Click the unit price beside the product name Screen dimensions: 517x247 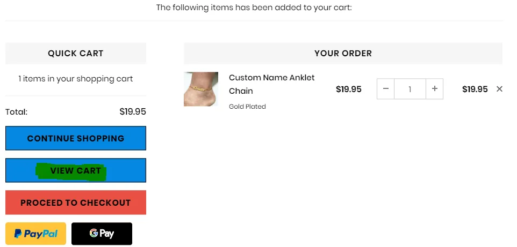click(348, 89)
